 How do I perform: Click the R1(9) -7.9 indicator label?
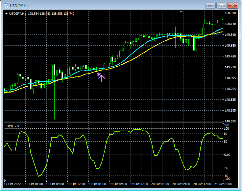click(x=12, y=126)
